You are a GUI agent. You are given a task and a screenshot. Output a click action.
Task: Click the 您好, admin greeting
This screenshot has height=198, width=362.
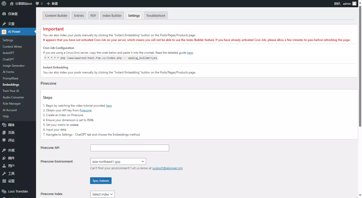point(342,4)
